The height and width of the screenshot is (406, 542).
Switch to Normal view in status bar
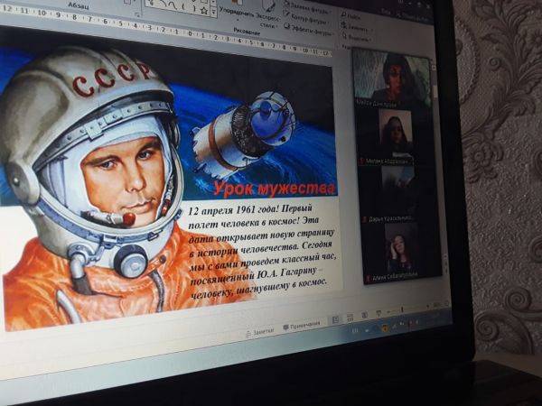335,319
